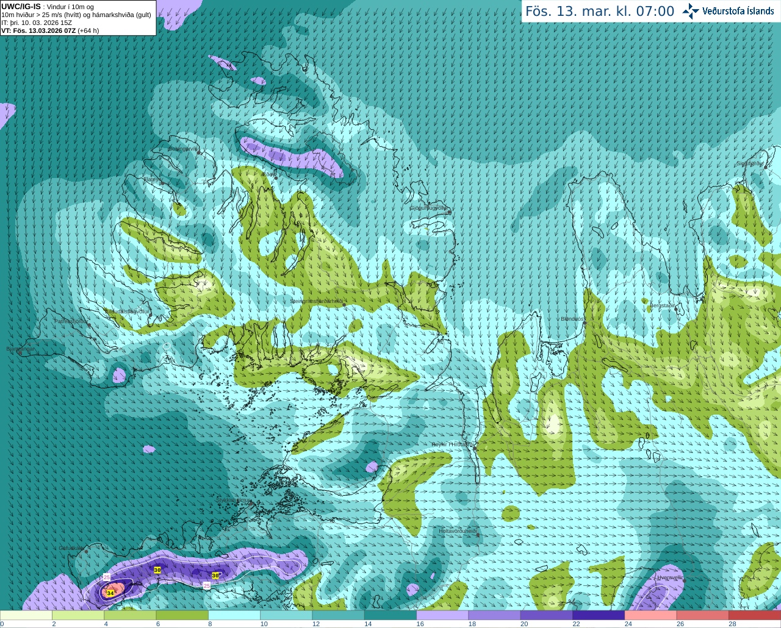Viewport: 781px width, 628px height.
Task: Click the Steingrímsfjarðarheiði station label
Action: point(317,301)
